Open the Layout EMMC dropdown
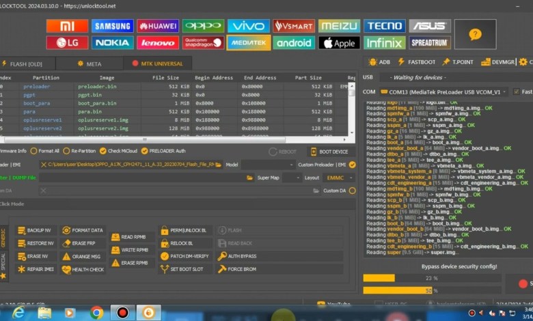Image resolution: width=533 pixels, height=321 pixels. coord(338,178)
